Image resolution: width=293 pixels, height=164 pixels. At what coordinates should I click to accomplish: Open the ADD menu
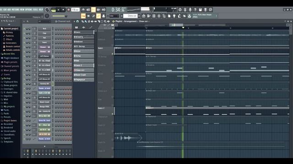[9, 10]
